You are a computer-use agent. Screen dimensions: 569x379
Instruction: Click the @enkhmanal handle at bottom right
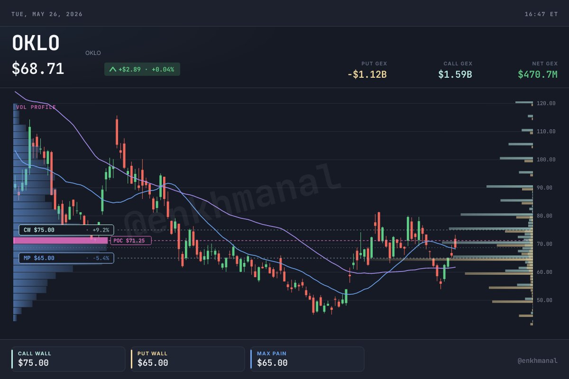538,361
